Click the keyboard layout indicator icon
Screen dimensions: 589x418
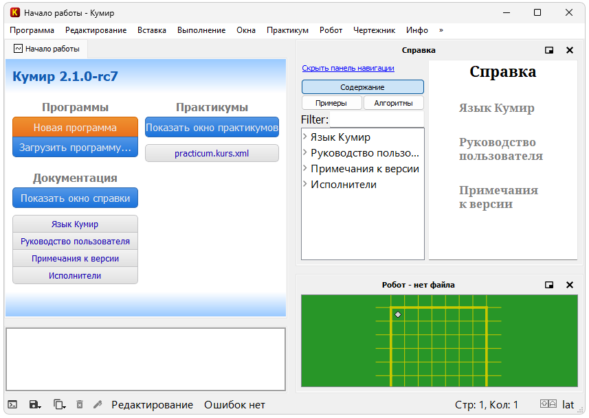[548, 404]
